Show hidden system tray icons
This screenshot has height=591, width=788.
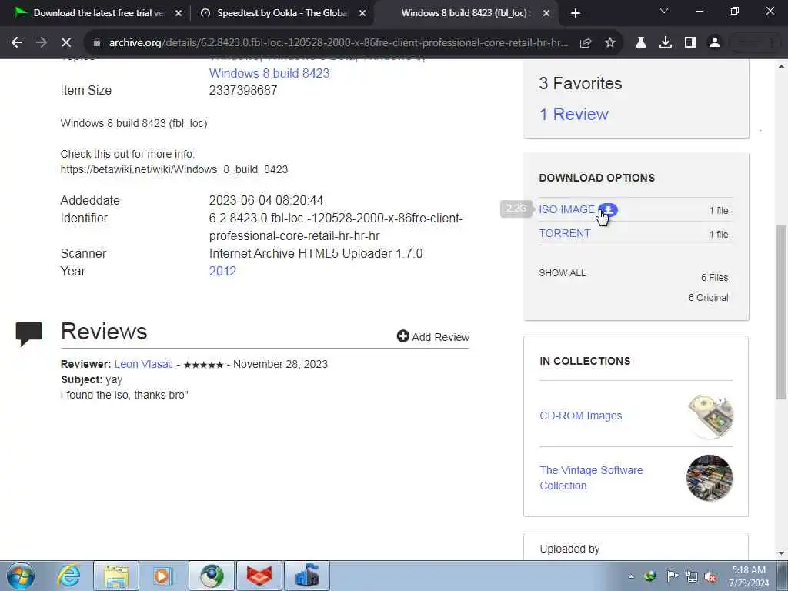point(631,576)
